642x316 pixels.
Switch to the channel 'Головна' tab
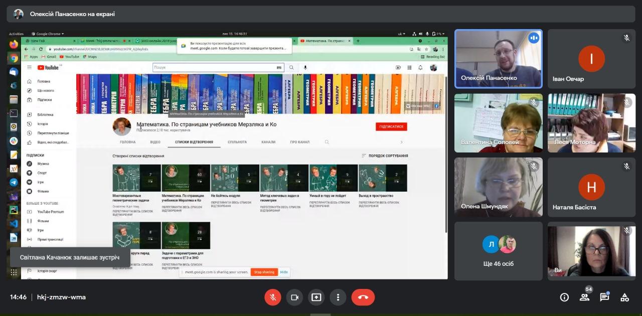coord(127,142)
